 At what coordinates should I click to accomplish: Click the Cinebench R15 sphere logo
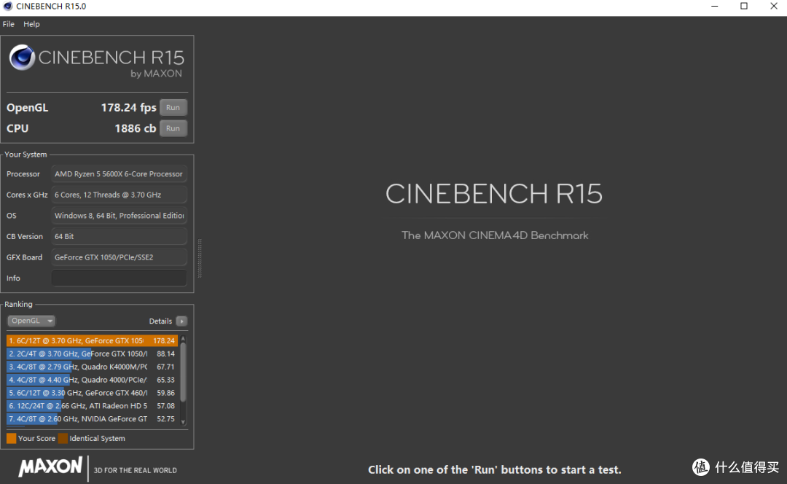click(22, 58)
